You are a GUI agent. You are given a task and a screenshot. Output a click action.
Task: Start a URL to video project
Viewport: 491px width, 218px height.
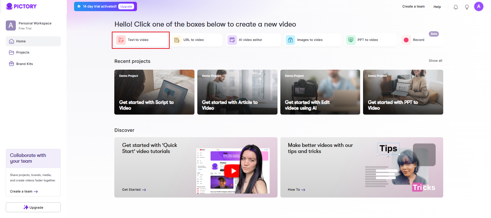point(197,40)
